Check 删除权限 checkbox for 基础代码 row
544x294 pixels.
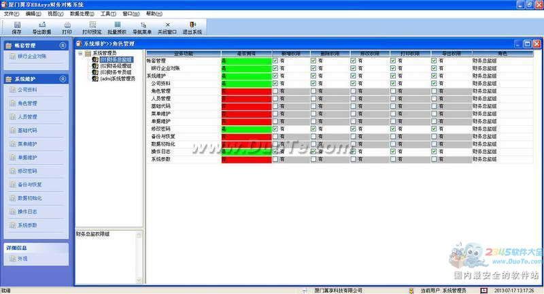(313, 106)
